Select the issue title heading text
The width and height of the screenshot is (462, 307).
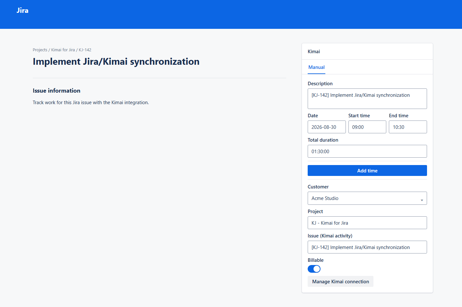point(116,62)
